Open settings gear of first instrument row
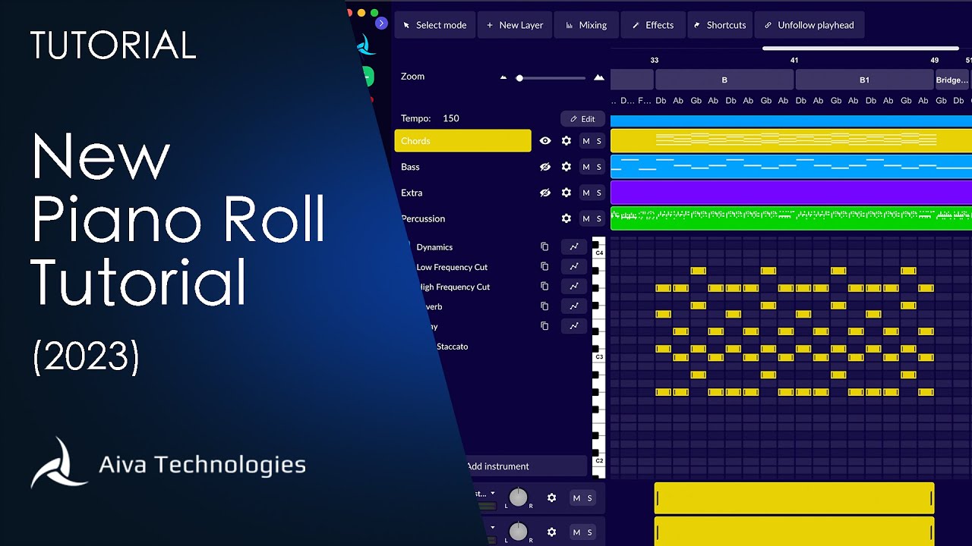Screen dimensions: 972x546 [552, 498]
